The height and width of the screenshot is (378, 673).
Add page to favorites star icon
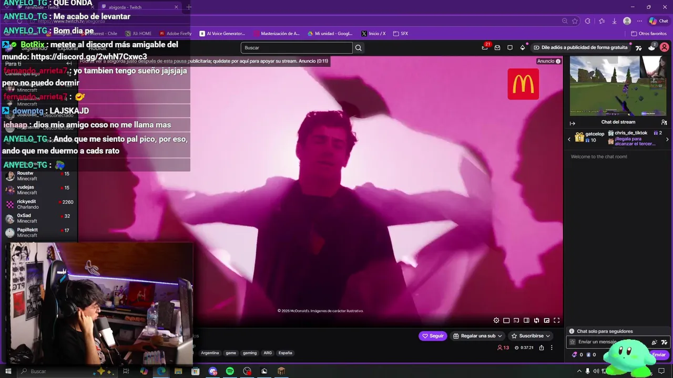coord(575,21)
